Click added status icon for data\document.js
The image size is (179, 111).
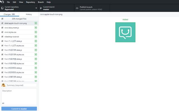pos(36,28)
